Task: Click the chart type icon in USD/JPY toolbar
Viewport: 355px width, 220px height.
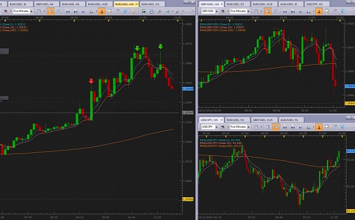Action: [x=256, y=127]
